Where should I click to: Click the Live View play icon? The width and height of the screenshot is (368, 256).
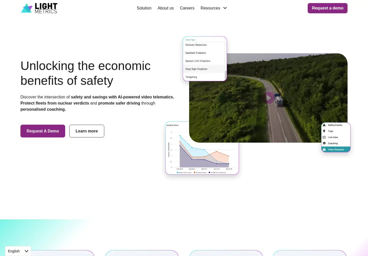[x=324, y=137]
